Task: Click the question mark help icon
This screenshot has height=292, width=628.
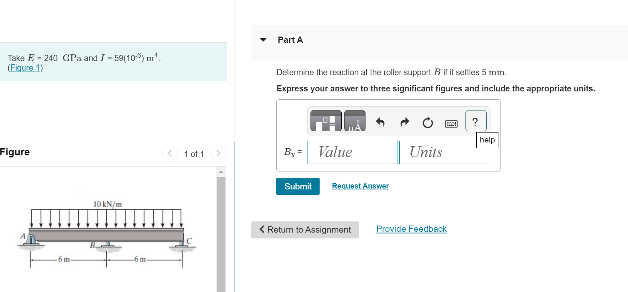Action: click(x=475, y=121)
